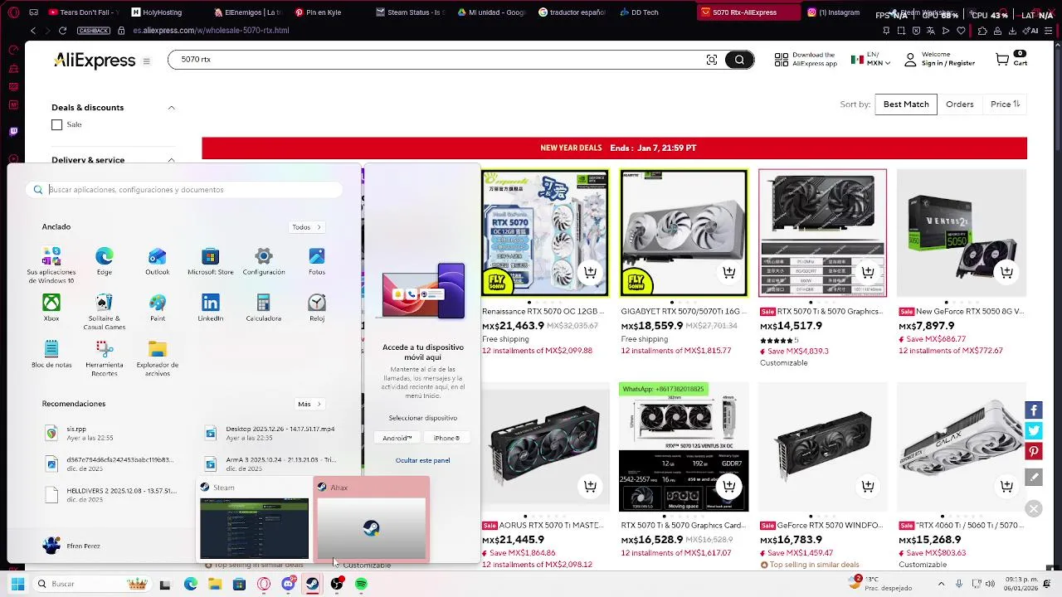Share the page on Twitter
1062x597 pixels.
tap(1034, 431)
